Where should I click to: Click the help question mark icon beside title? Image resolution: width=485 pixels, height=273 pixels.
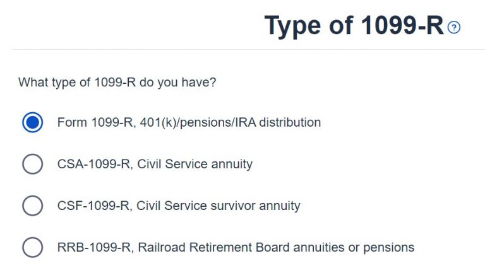point(454,28)
